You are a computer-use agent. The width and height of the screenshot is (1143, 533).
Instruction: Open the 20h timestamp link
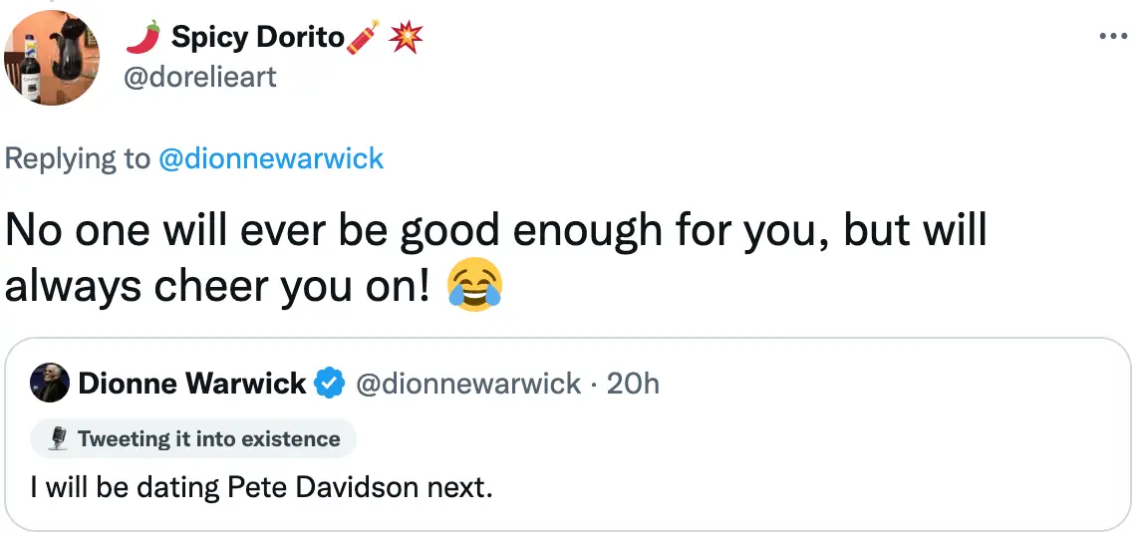click(633, 384)
